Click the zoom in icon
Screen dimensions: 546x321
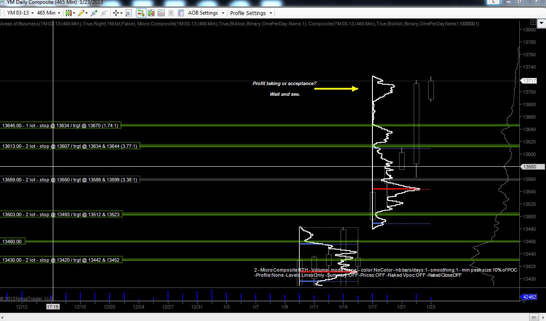pyautogui.click(x=94, y=13)
